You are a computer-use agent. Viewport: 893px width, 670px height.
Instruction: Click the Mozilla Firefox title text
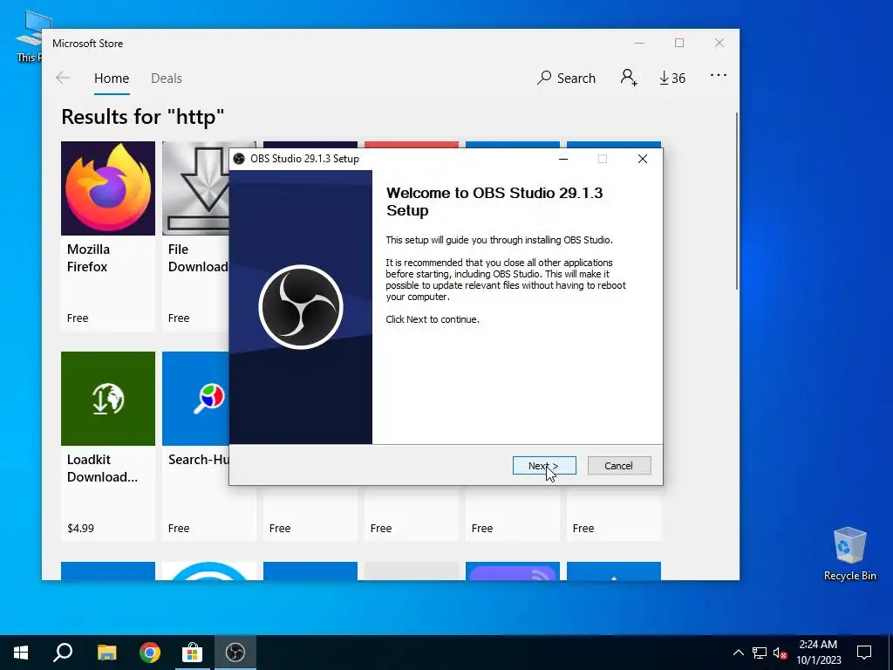(88, 258)
